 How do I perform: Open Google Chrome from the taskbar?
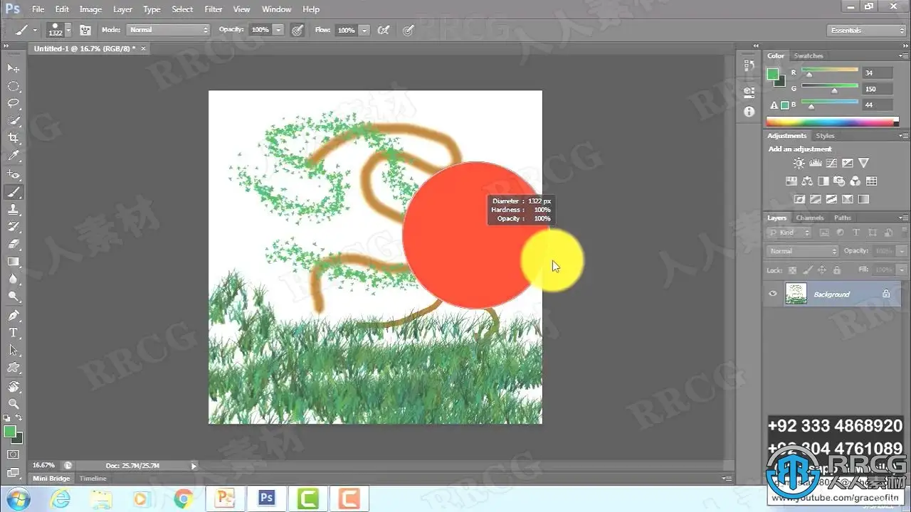pyautogui.click(x=184, y=498)
